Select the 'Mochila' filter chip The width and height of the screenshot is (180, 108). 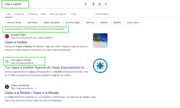tap(90, 22)
